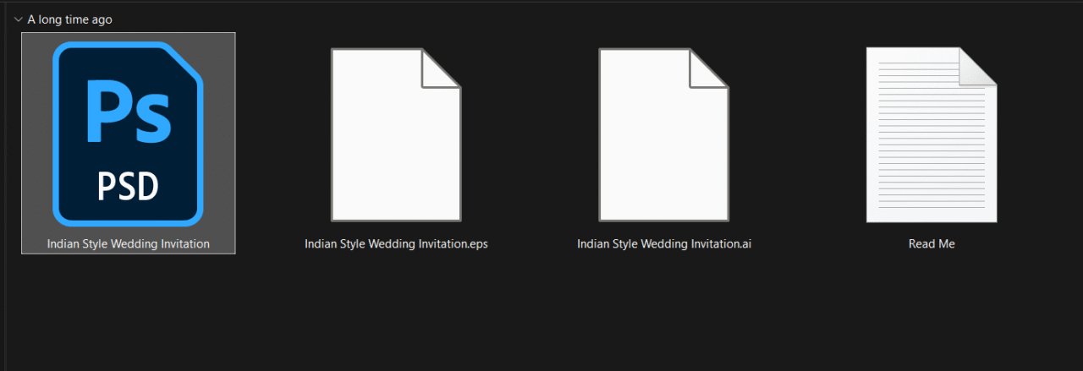Click the white "PSD" text on the Photoshop icon
The image size is (1083, 371).
(x=128, y=188)
